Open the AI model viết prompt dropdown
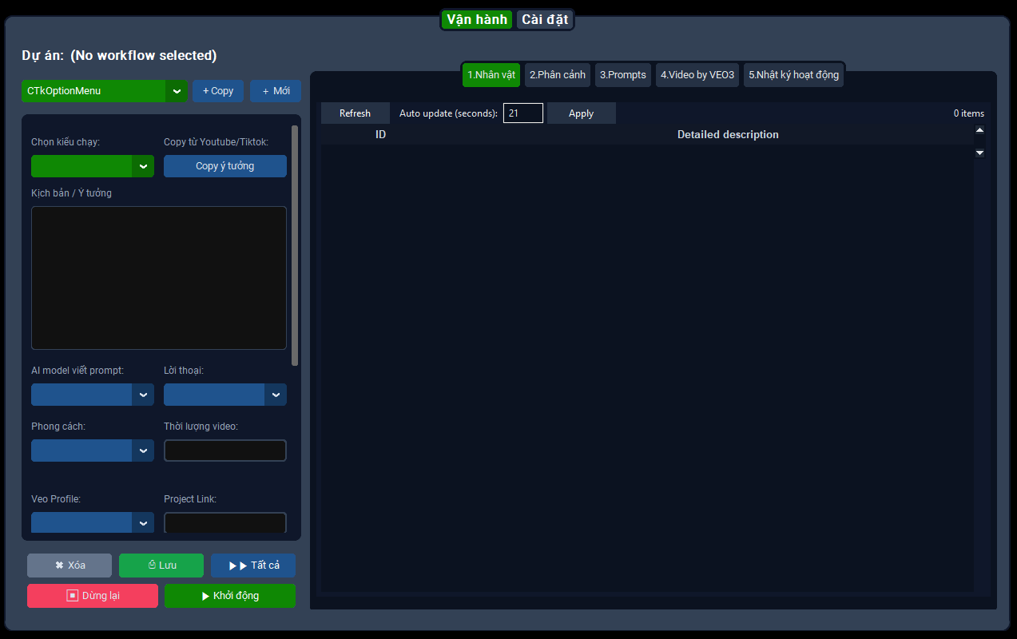 click(93, 395)
